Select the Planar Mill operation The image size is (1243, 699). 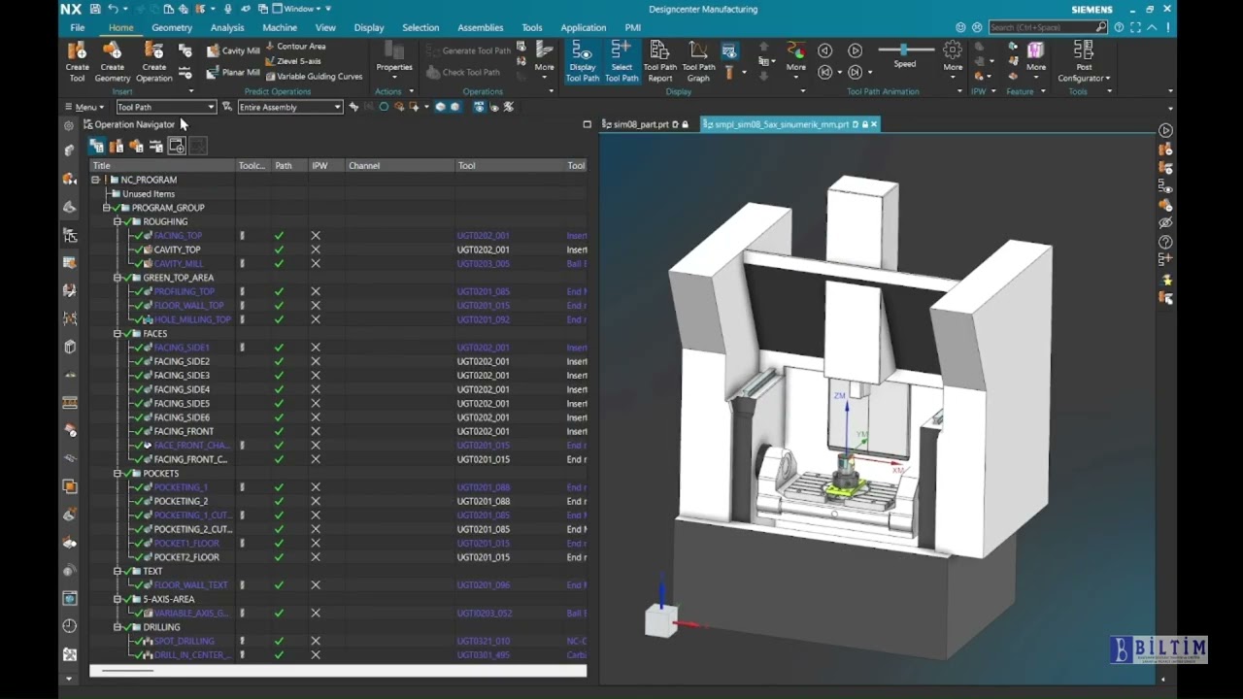click(233, 72)
